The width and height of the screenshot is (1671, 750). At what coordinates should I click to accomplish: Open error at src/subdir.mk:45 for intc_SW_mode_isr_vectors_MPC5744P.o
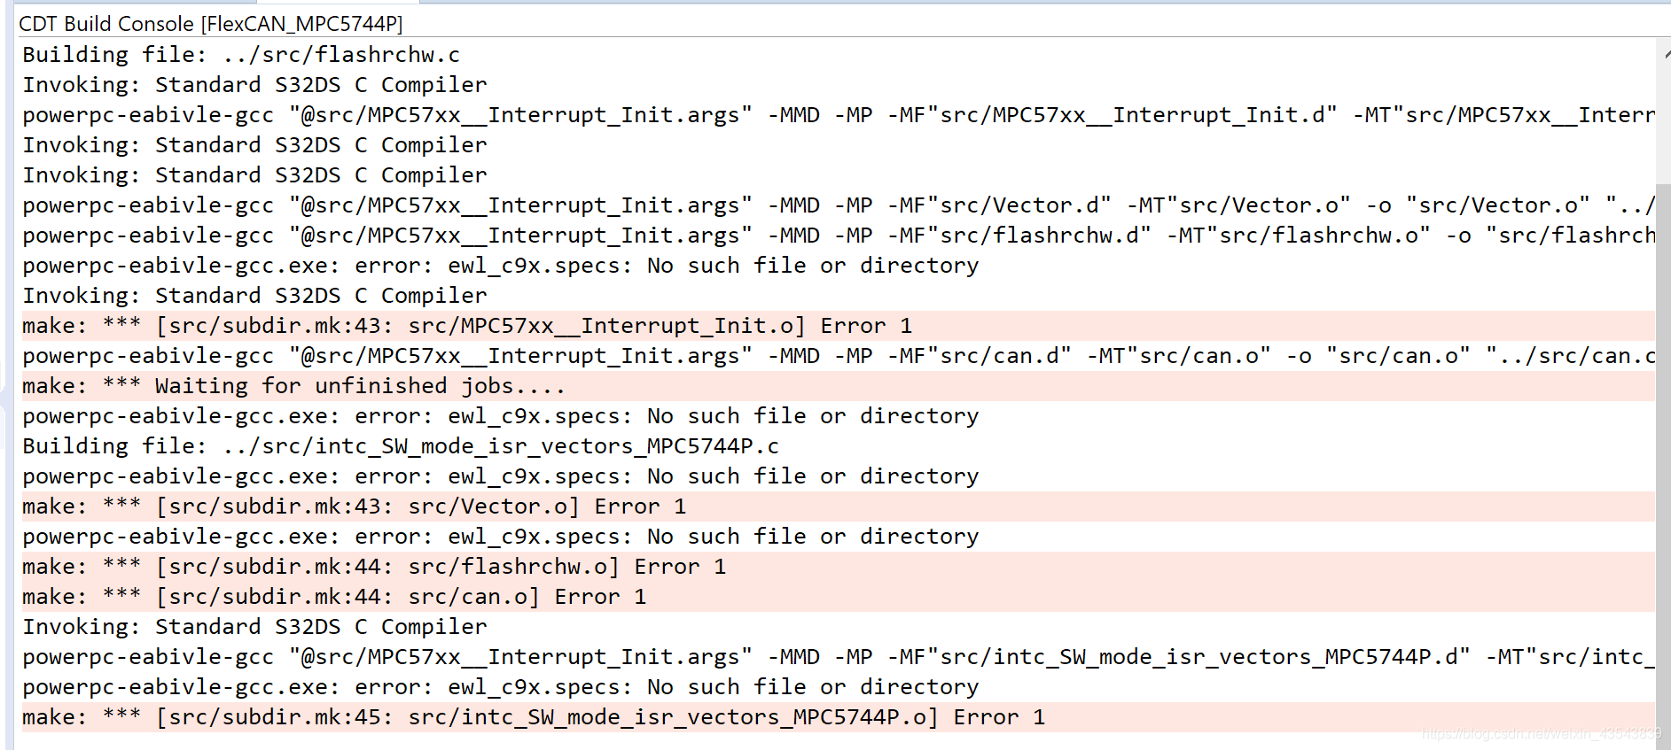(532, 716)
